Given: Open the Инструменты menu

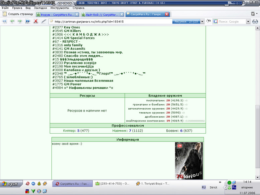Looking at the screenshot, I should [x=60, y=8].
